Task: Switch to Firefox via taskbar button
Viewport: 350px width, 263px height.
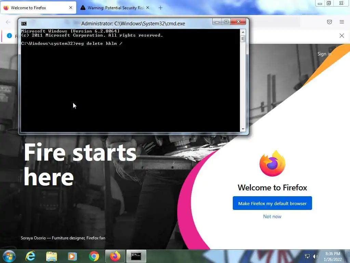Action: click(x=115, y=256)
